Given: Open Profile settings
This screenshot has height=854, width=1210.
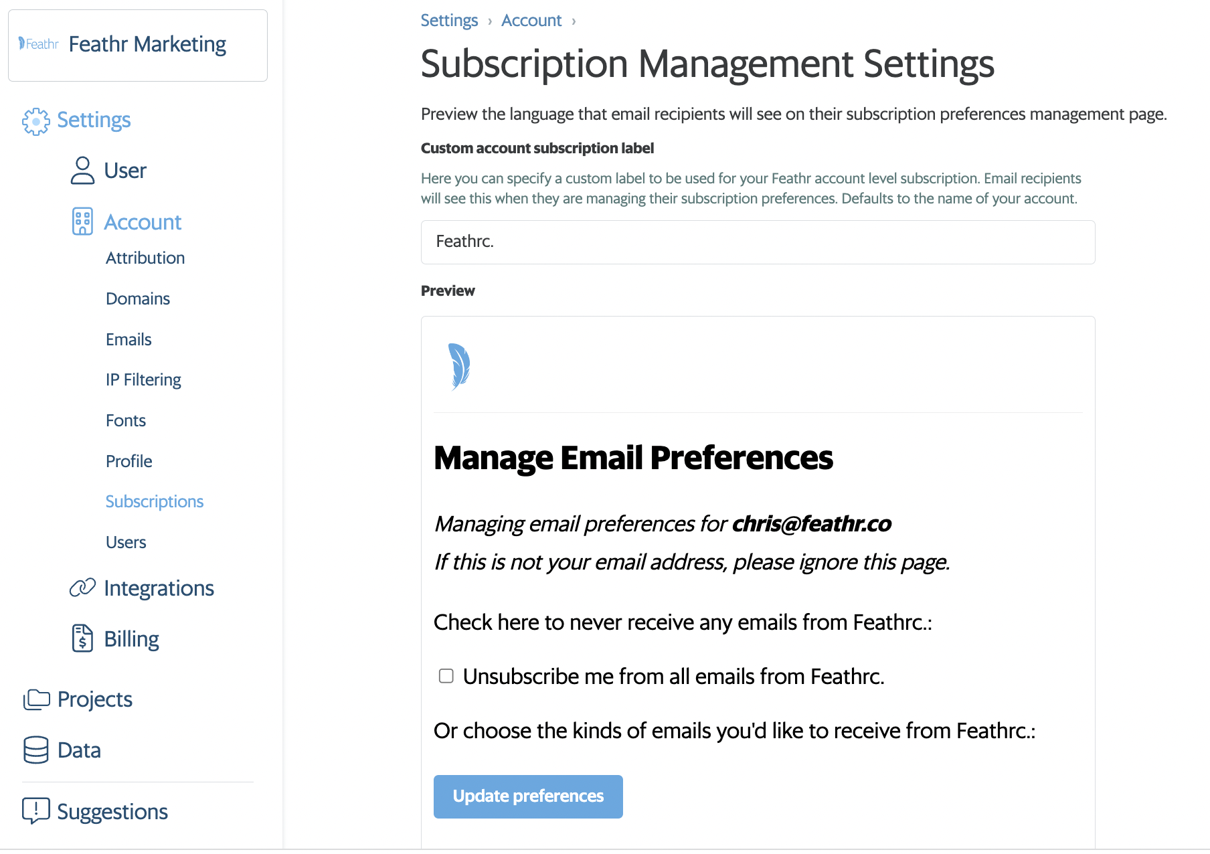Looking at the screenshot, I should coord(129,461).
